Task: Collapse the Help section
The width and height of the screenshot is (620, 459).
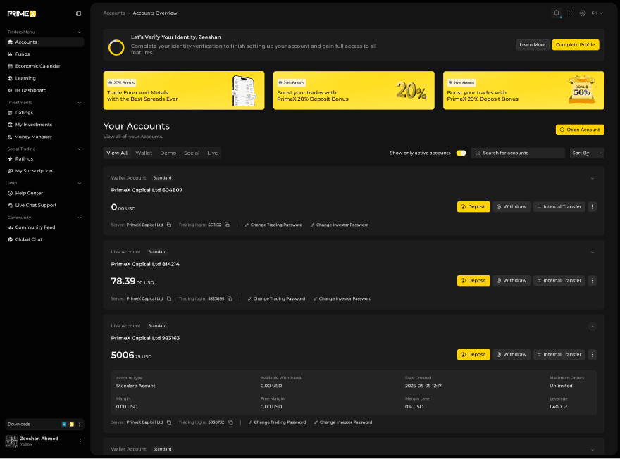Action: point(80,183)
